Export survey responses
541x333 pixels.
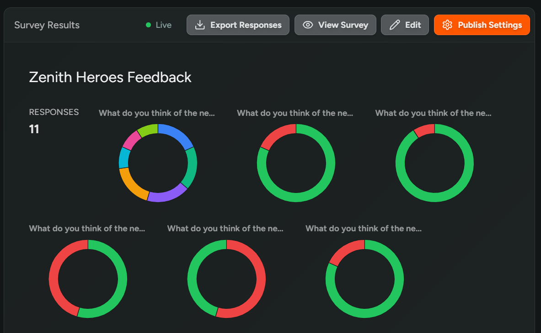coord(237,25)
